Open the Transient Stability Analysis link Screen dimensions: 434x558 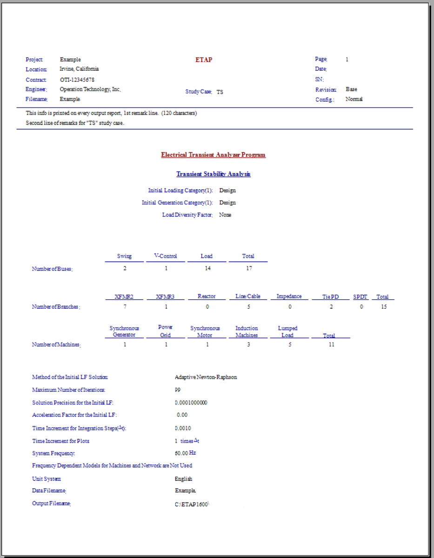tap(213, 174)
